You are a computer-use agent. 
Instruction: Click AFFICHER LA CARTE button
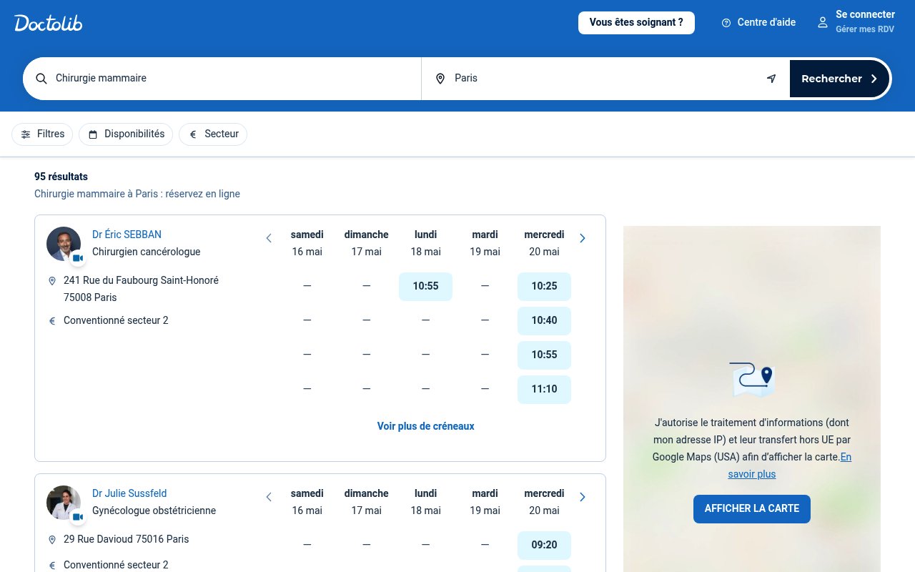click(x=752, y=508)
